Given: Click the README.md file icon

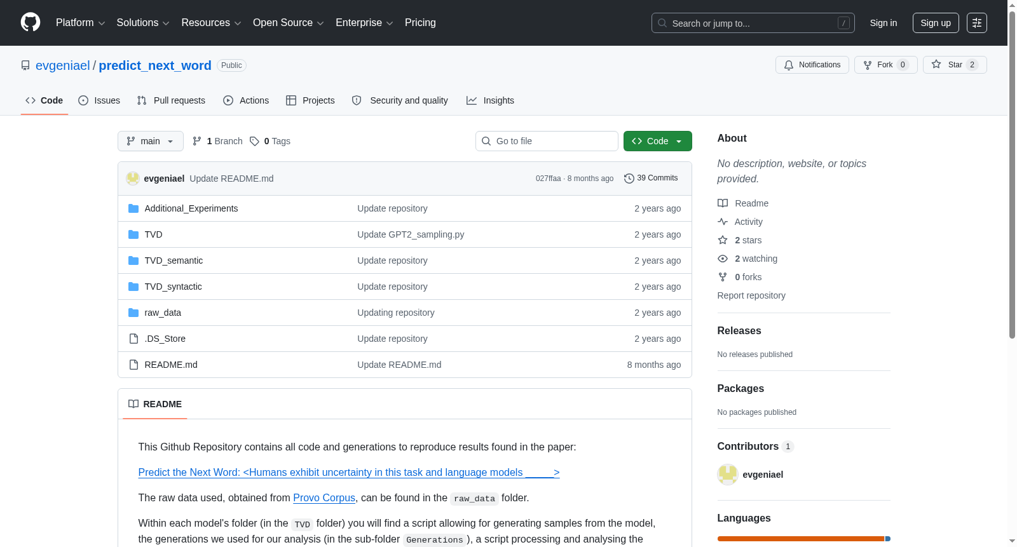Looking at the screenshot, I should [x=133, y=365].
